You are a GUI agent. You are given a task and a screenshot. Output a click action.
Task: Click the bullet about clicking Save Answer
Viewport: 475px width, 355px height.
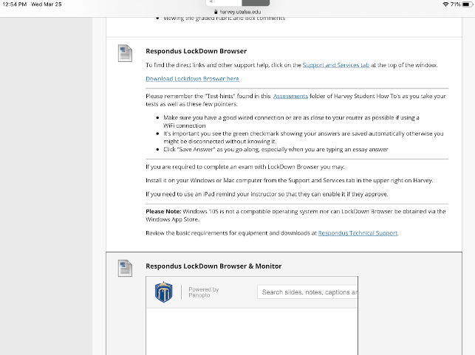(276, 150)
